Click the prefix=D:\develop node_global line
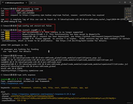 pyautogui.click(x=28, y=66)
